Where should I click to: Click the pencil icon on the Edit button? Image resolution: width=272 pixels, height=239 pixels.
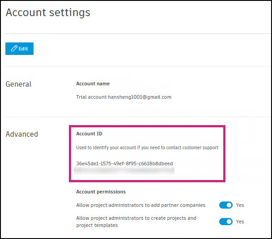[x=14, y=48]
